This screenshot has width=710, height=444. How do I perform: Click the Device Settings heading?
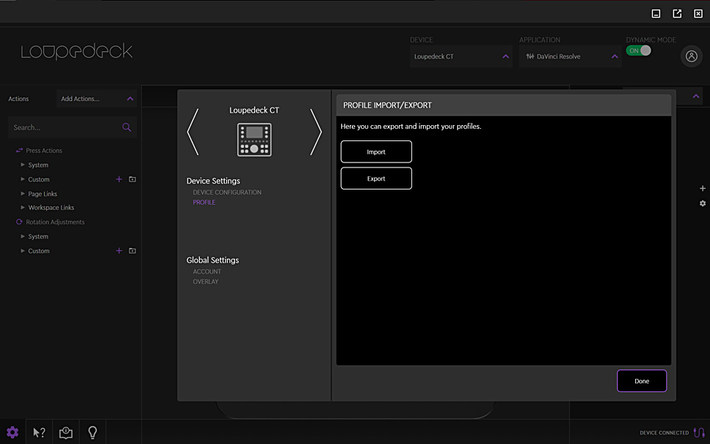click(213, 181)
